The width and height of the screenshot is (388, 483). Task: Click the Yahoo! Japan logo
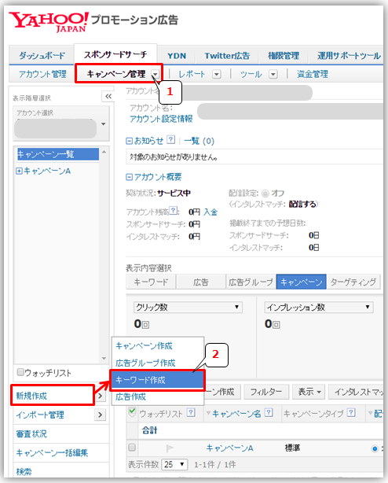coord(49,22)
